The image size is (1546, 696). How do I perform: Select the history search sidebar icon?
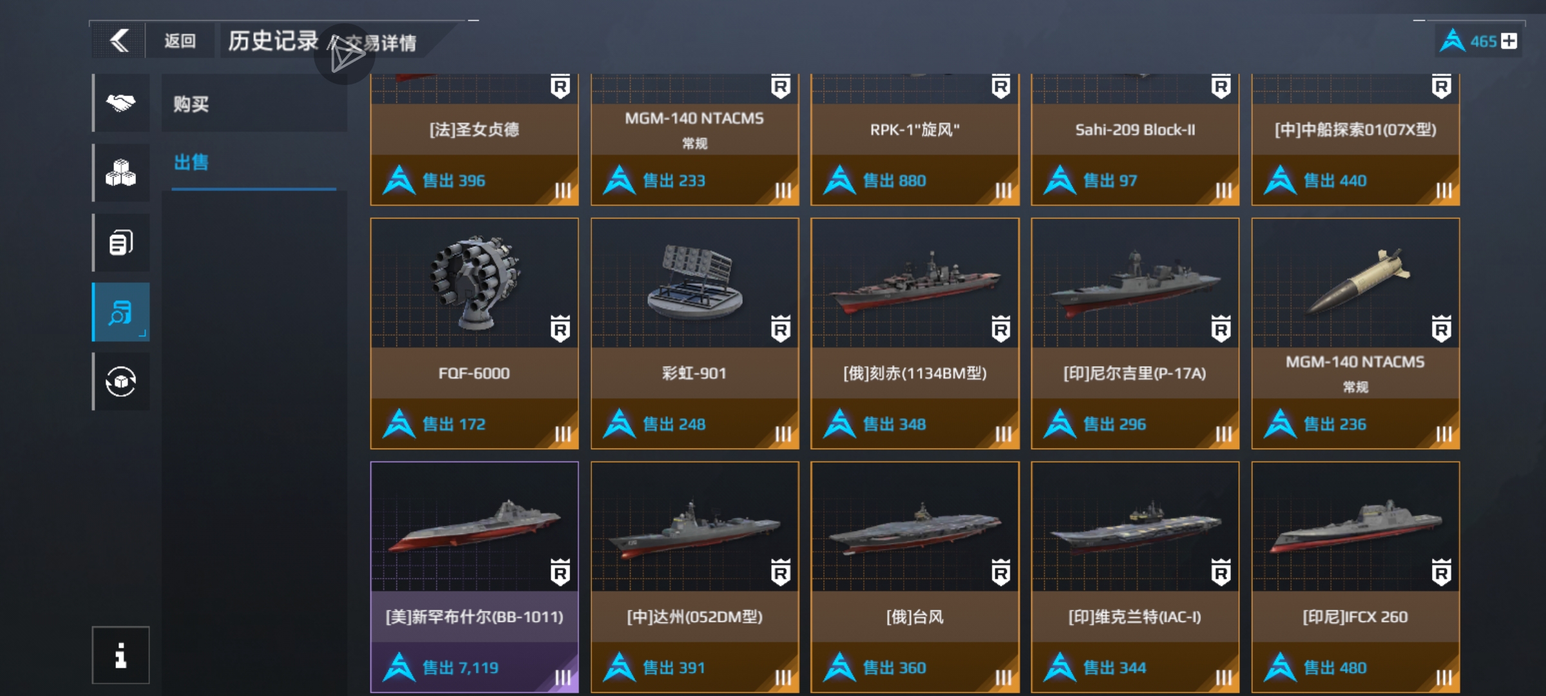click(121, 312)
